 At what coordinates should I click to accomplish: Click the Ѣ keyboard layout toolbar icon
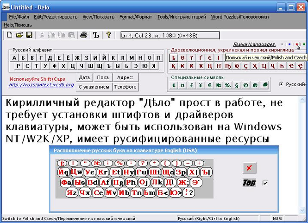point(96,35)
